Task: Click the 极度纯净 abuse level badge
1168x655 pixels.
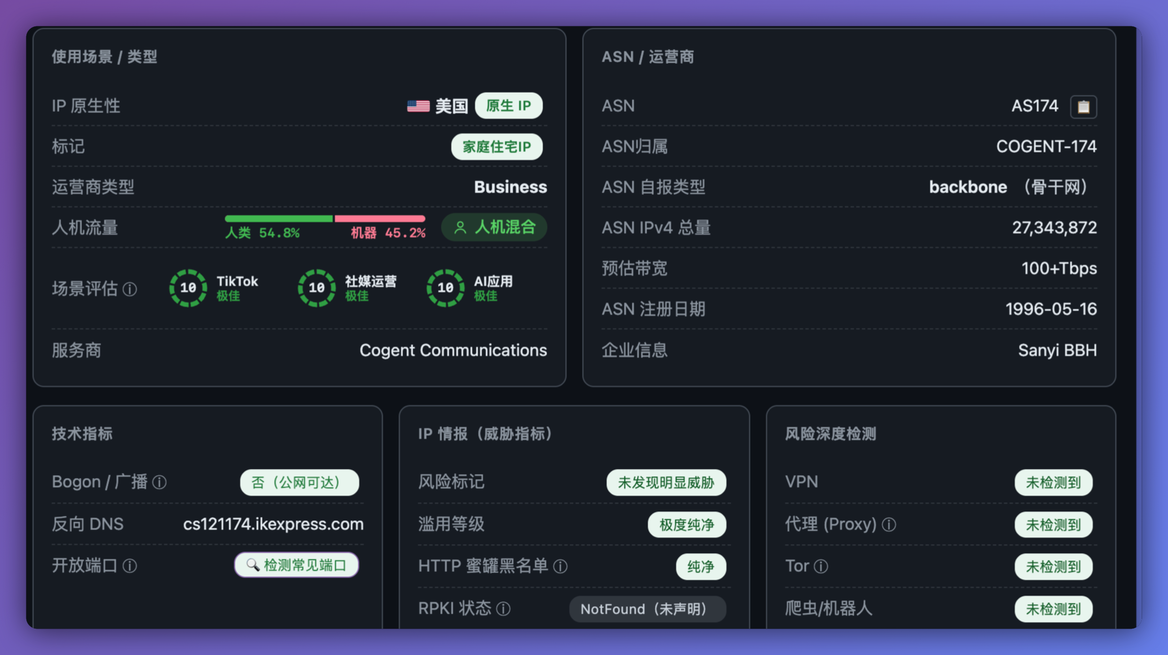Action: pyautogui.click(x=687, y=525)
